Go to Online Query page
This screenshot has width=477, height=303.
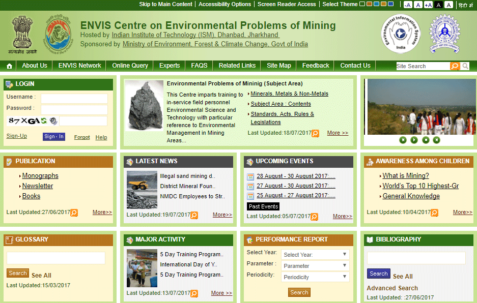[130, 66]
